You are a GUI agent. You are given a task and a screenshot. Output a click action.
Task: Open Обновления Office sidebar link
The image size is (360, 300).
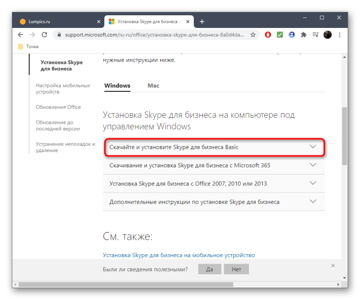tap(58, 107)
